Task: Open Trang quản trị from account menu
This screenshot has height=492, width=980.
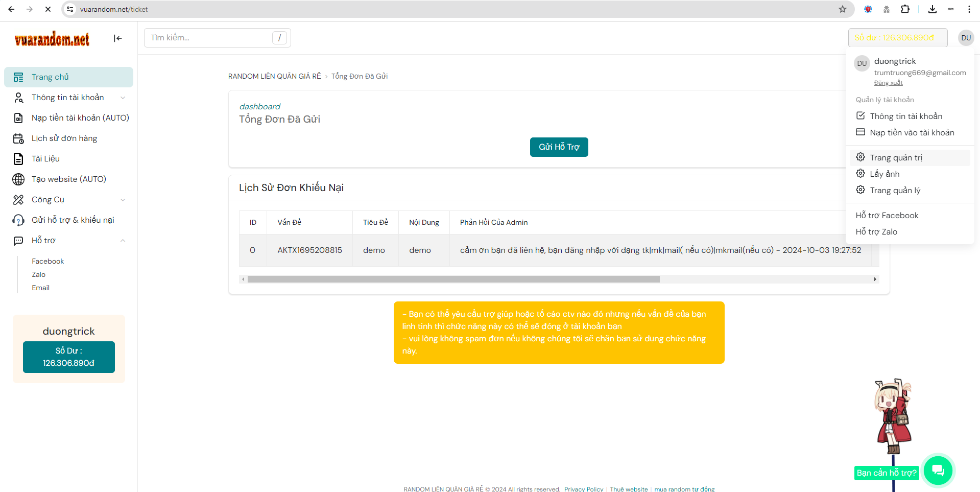Action: pyautogui.click(x=896, y=158)
